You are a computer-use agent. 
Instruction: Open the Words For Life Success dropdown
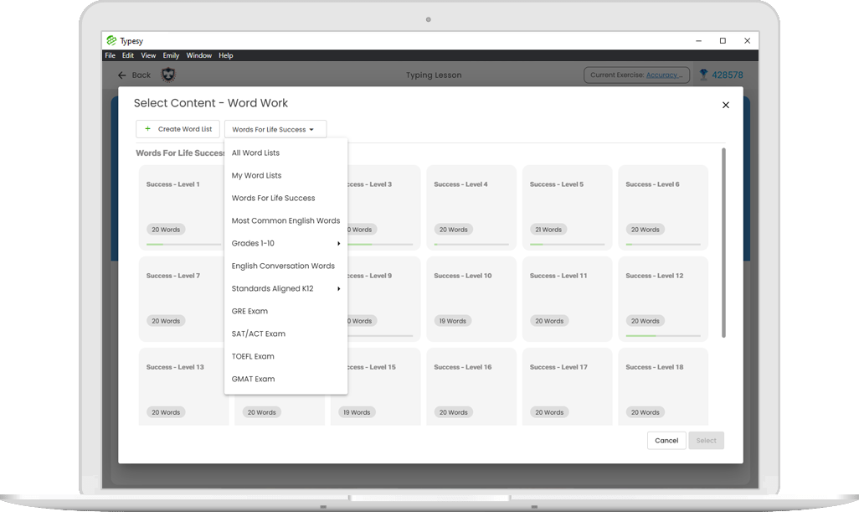[x=275, y=129]
